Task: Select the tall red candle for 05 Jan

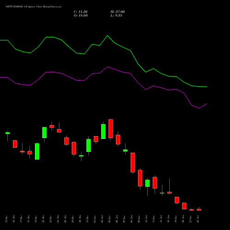Action: [x=110, y=129]
